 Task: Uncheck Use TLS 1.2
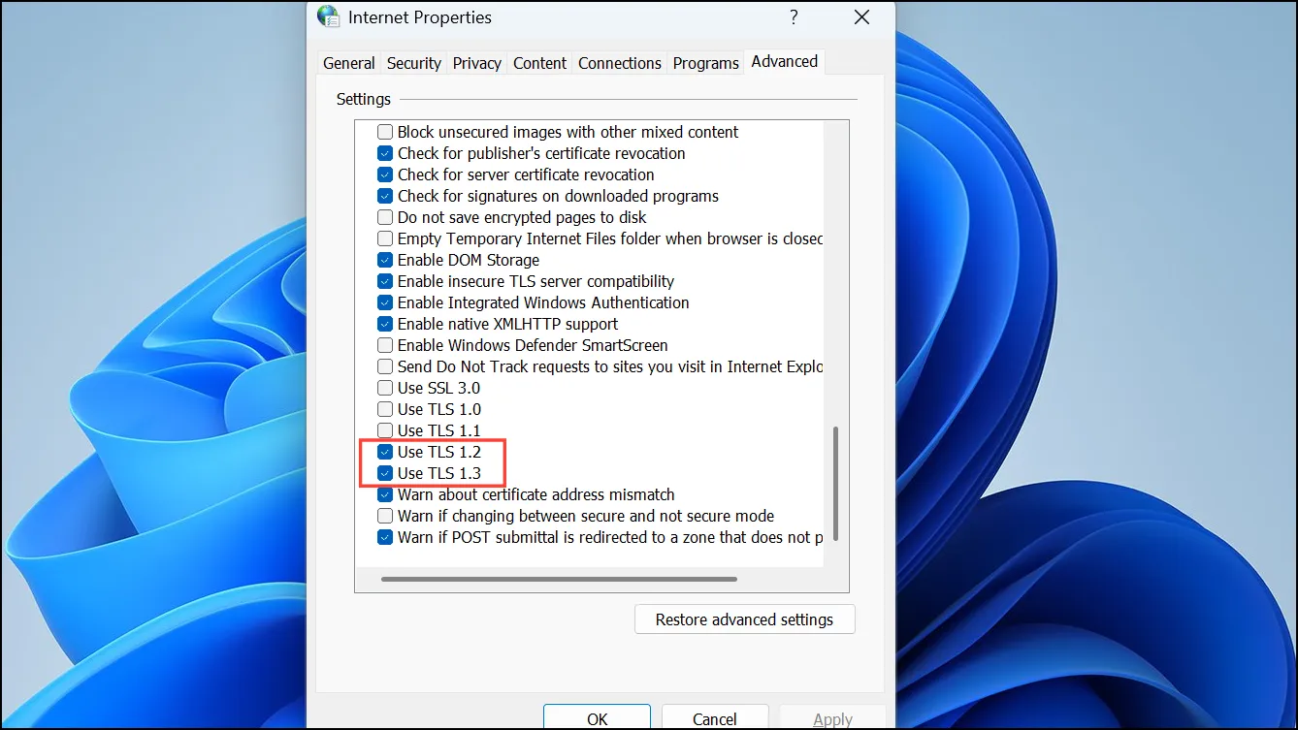(385, 452)
